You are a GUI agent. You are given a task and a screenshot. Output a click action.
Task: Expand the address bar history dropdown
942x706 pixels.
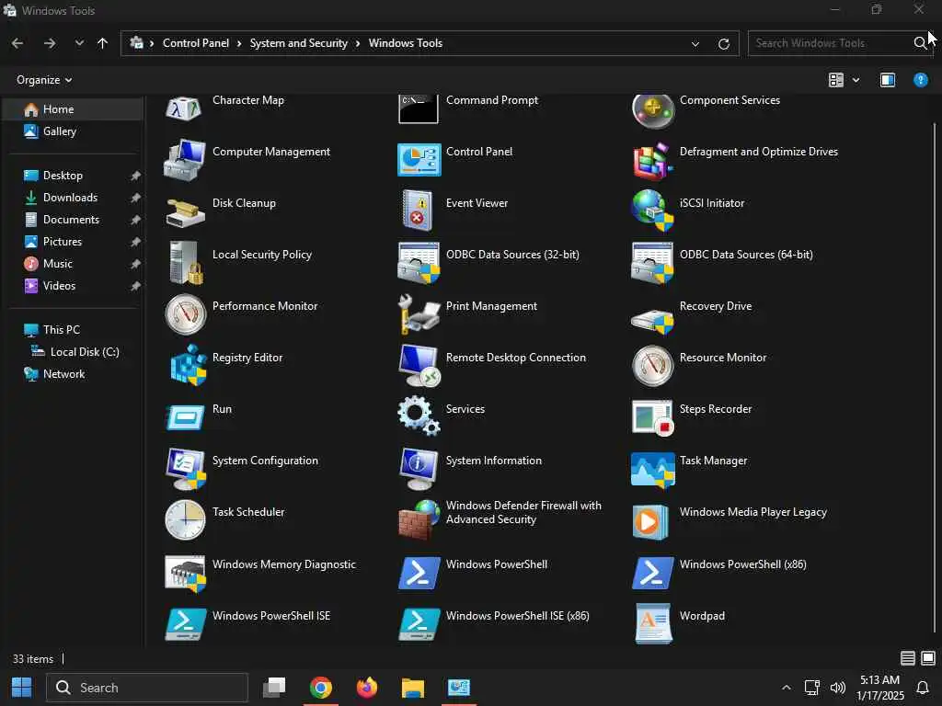tap(695, 43)
